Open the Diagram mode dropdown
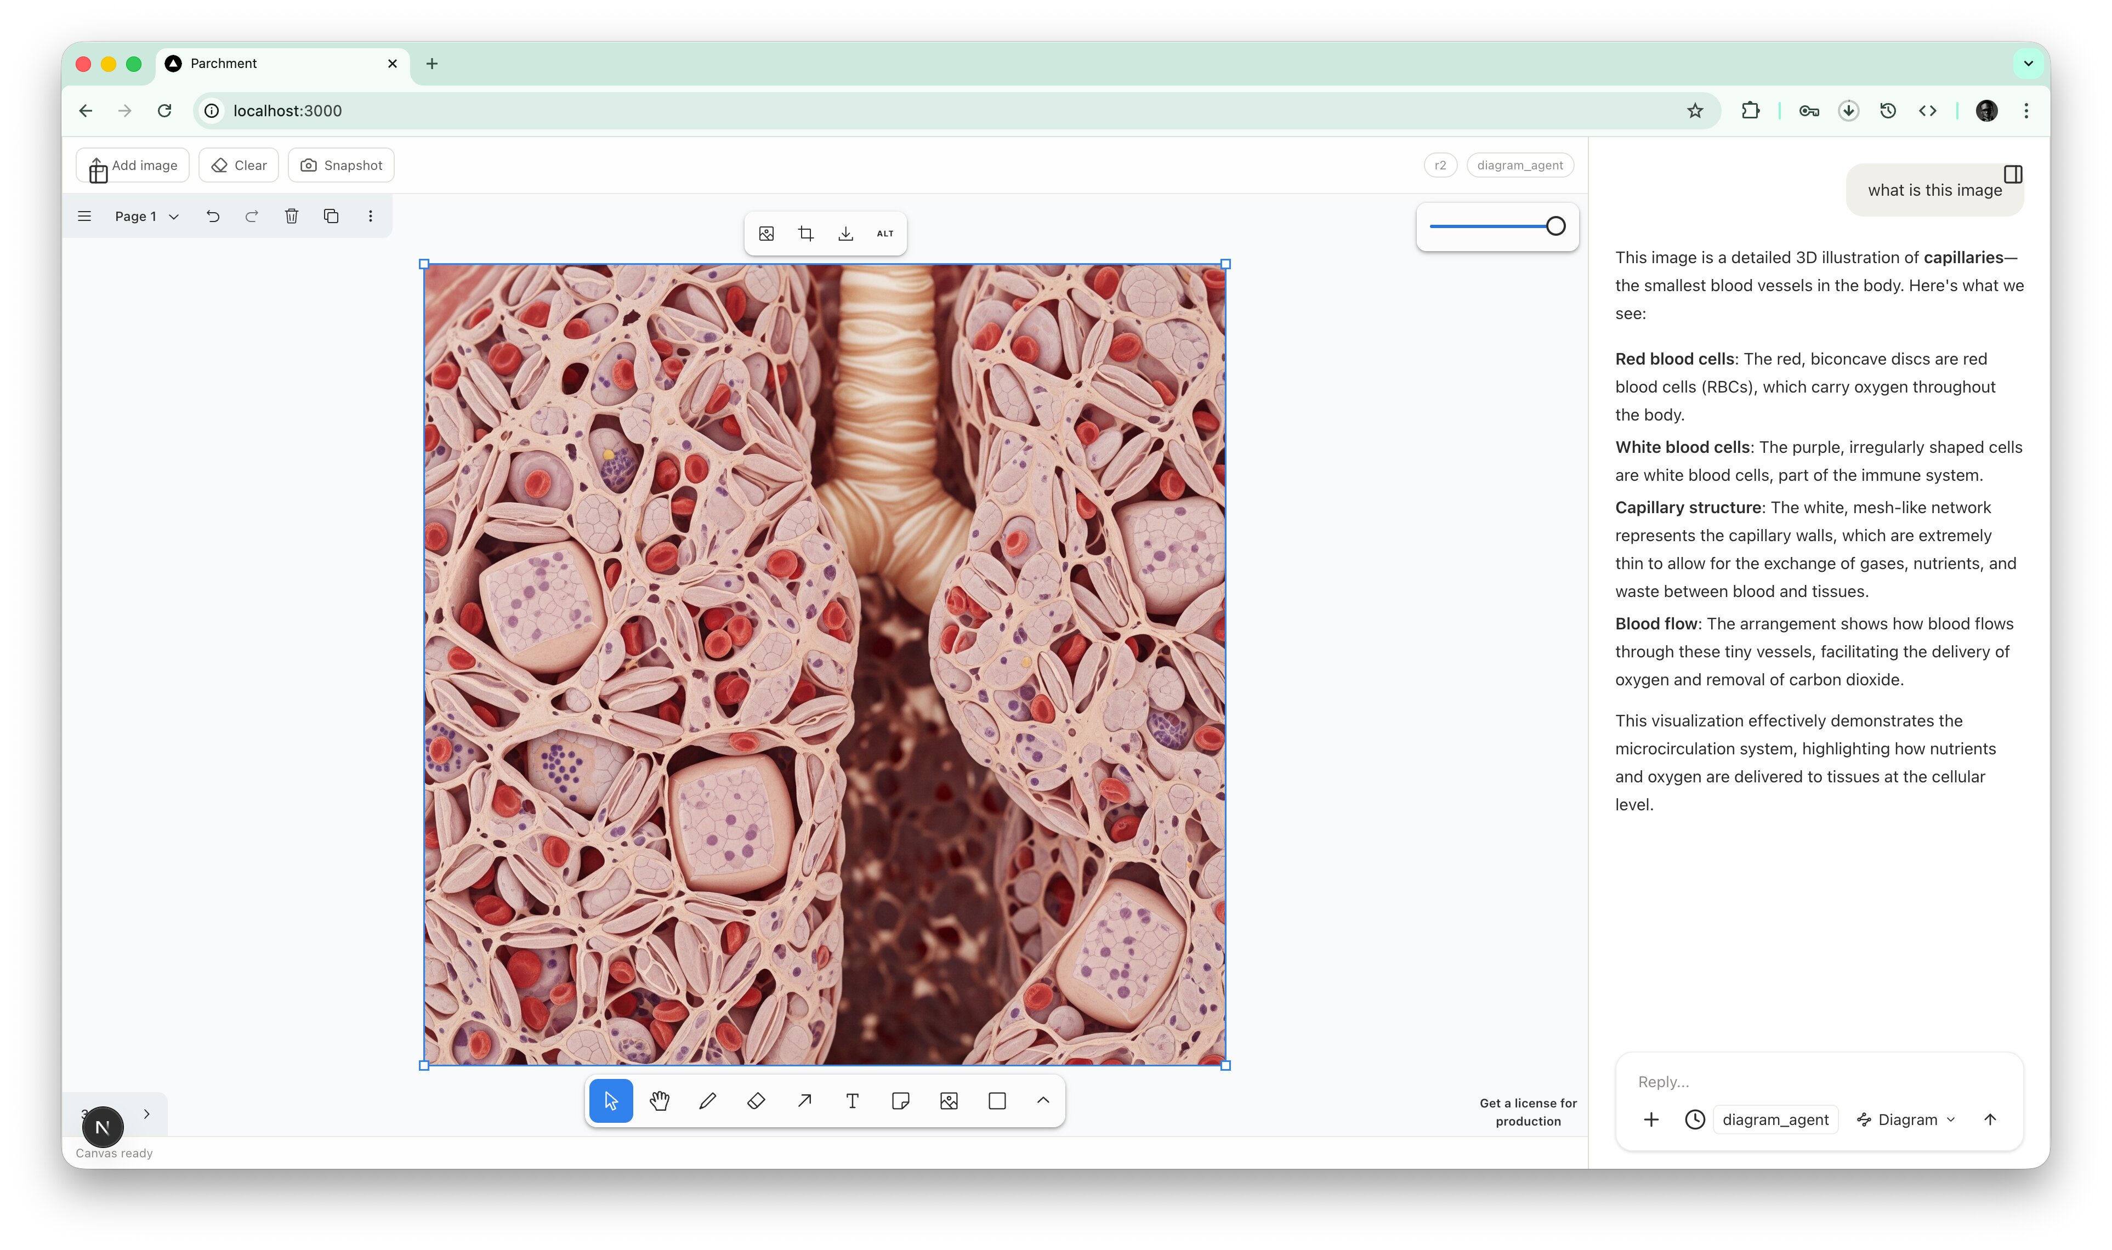 click(1907, 1120)
